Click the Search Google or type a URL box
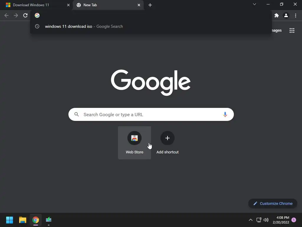 [151, 114]
